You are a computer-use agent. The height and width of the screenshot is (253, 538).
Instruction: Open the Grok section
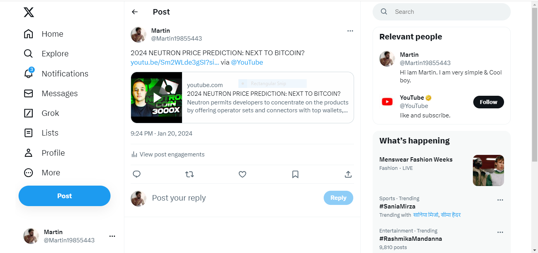28,113
